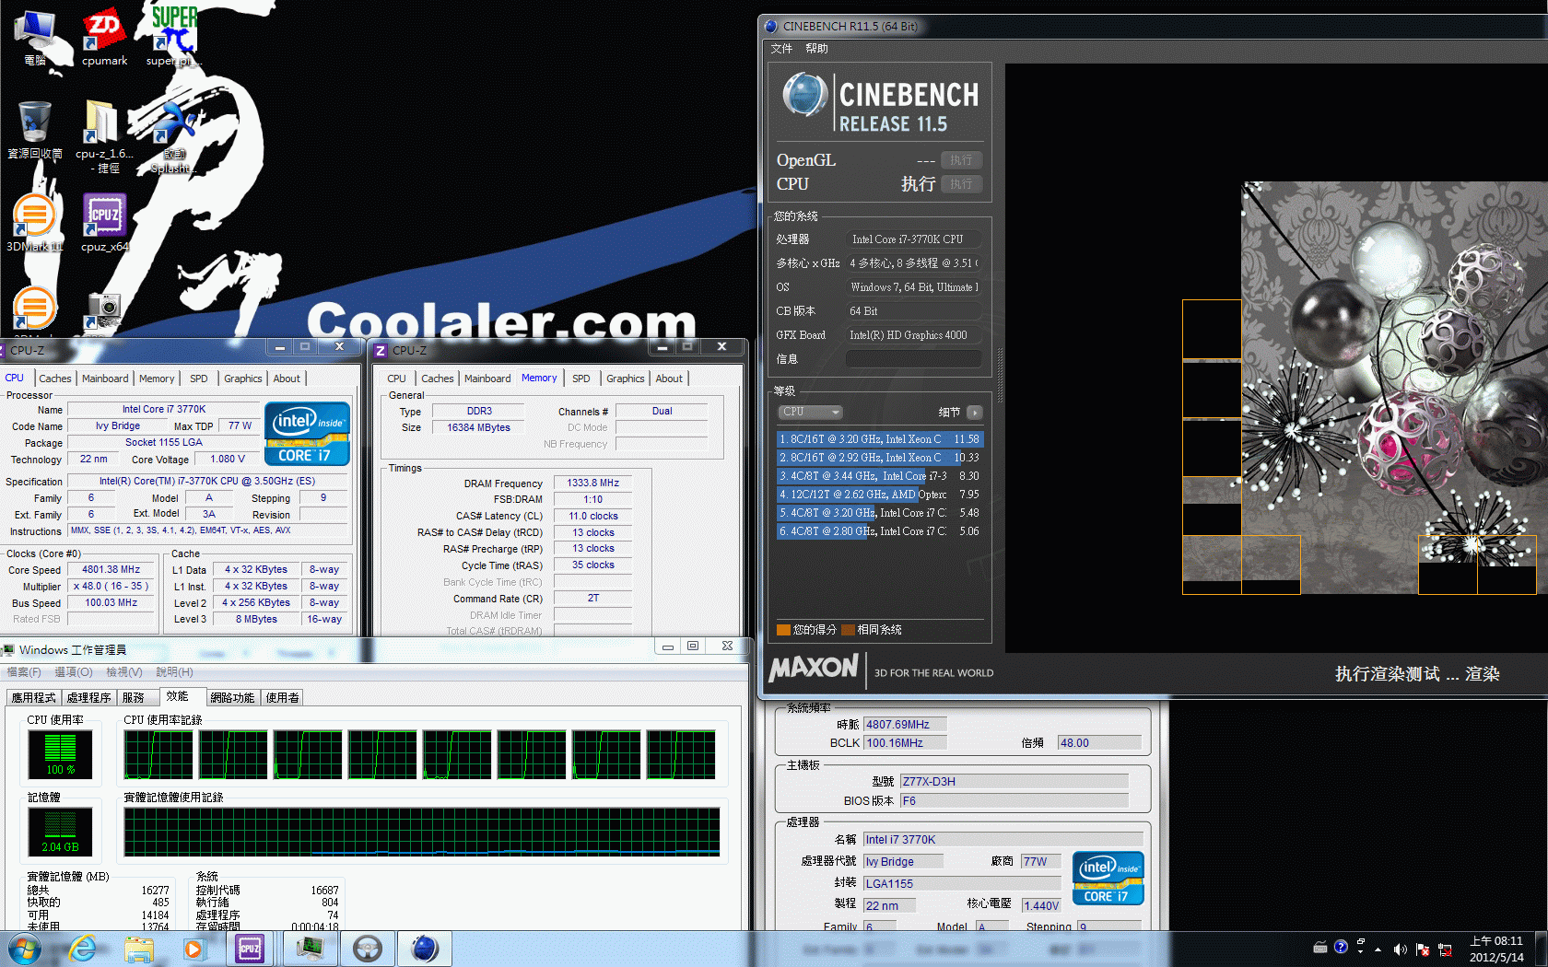The height and width of the screenshot is (967, 1548).
Task: Open the Action Center flag tray icon
Action: 1423,949
